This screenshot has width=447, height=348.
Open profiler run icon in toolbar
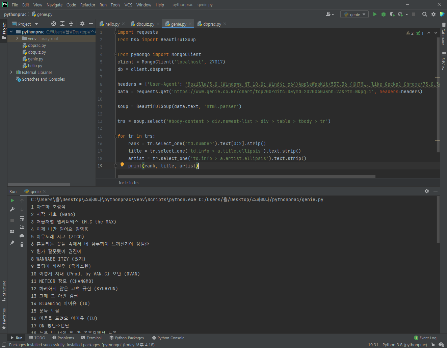coord(400,14)
